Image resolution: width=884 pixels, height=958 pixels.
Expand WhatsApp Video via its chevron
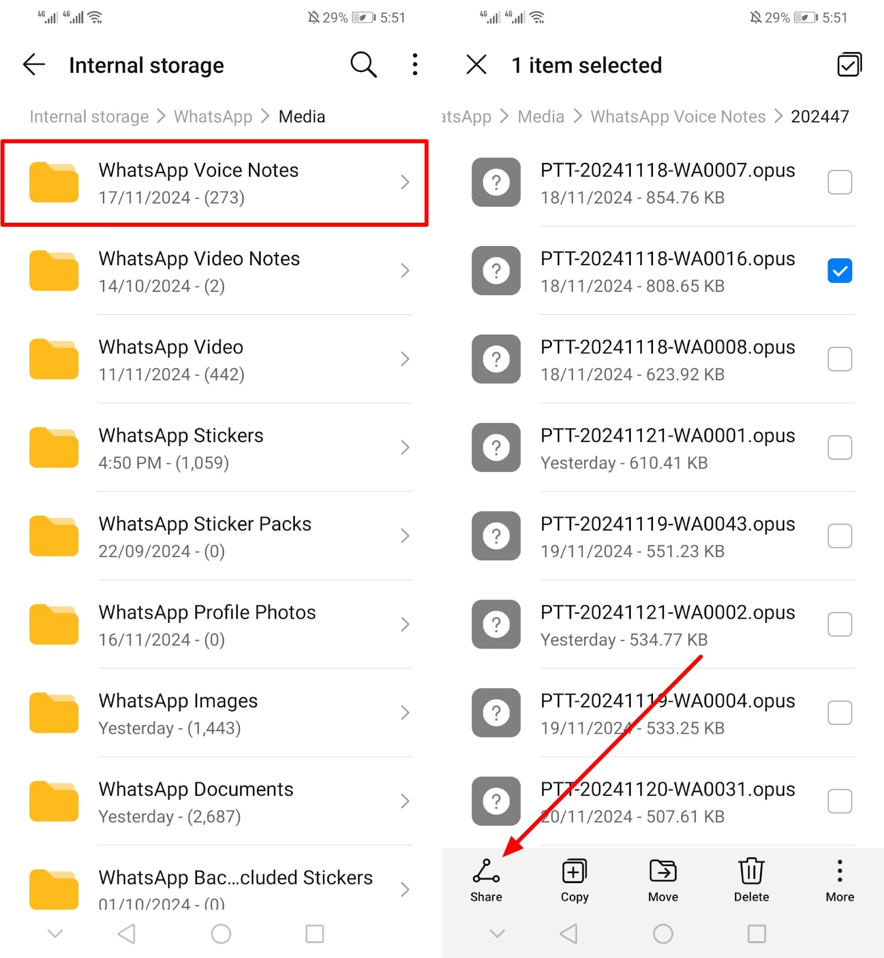405,359
